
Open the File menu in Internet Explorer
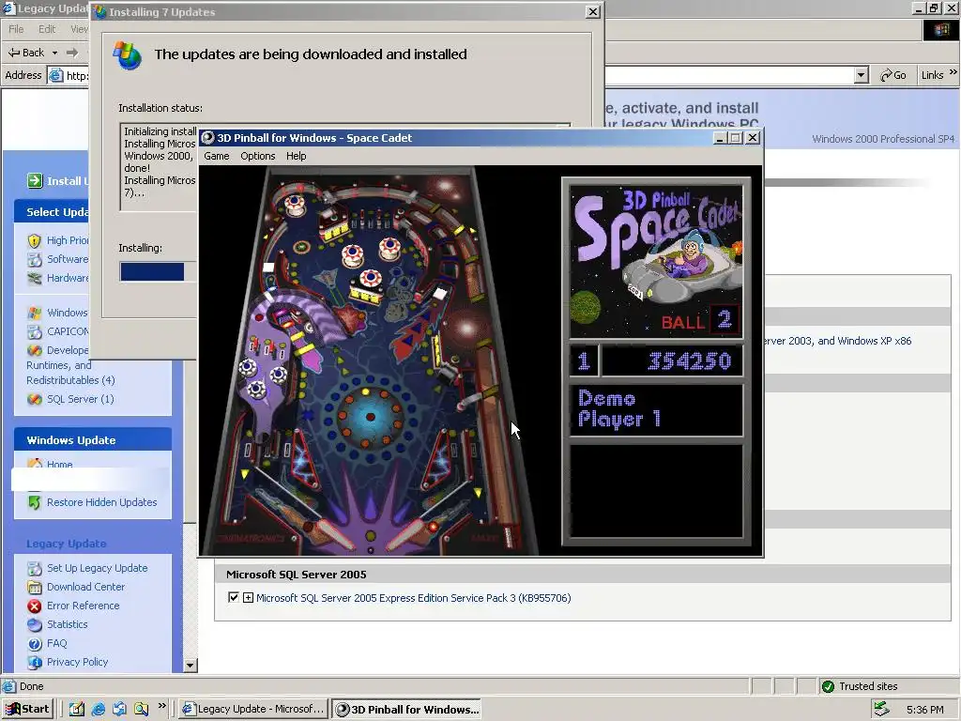[x=16, y=29]
